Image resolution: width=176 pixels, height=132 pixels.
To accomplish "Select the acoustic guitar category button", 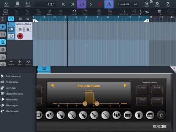I will (x=60, y=115).
